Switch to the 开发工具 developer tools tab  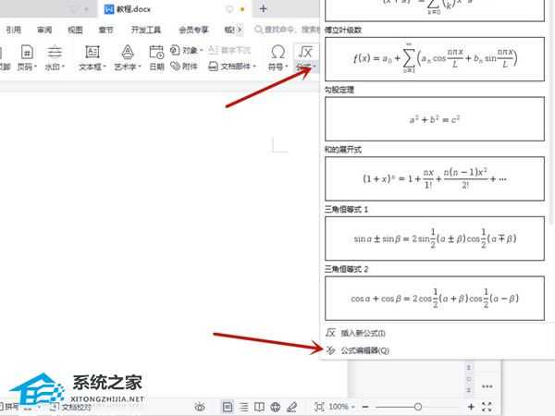click(146, 29)
